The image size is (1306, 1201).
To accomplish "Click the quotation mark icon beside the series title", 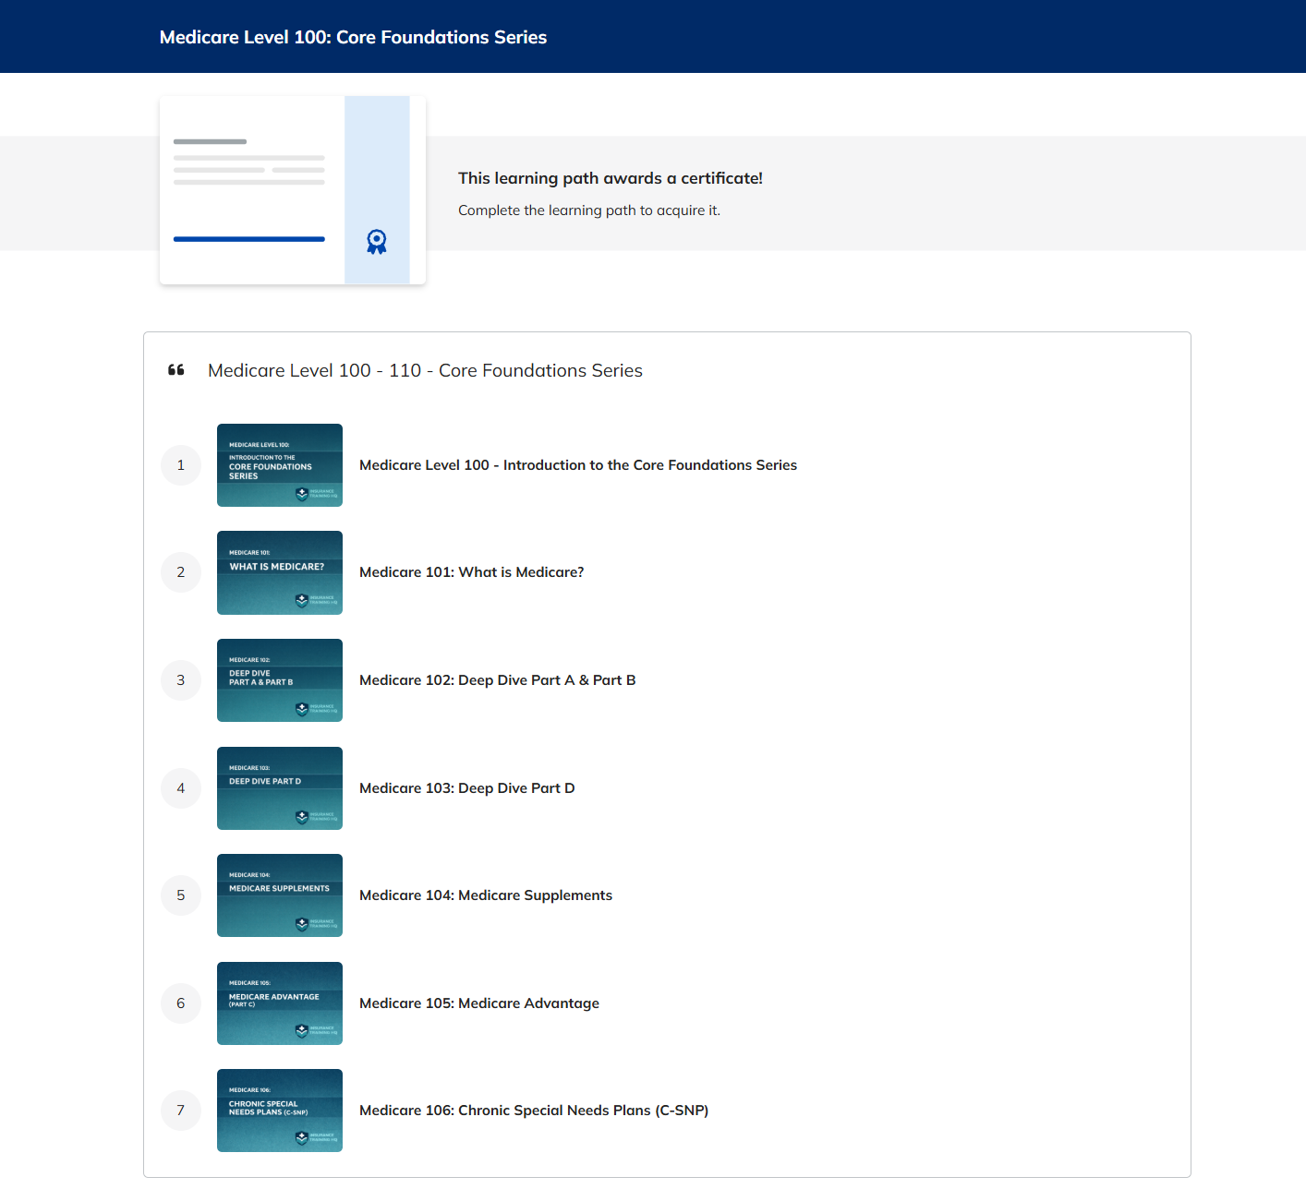I will pyautogui.click(x=176, y=370).
